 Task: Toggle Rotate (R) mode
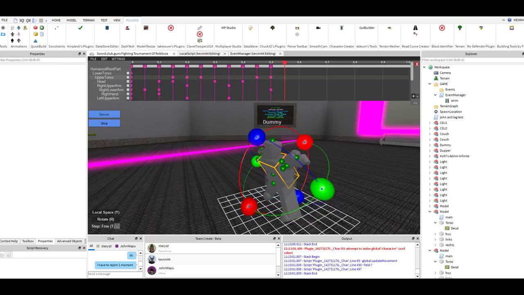pyautogui.click(x=106, y=219)
